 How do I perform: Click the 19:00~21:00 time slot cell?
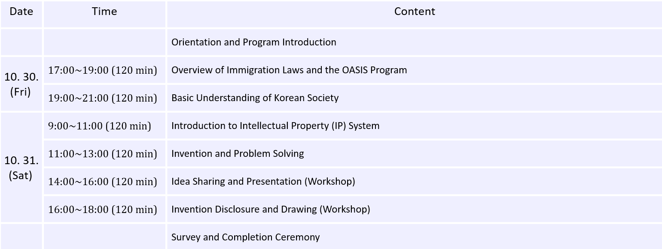click(x=103, y=98)
